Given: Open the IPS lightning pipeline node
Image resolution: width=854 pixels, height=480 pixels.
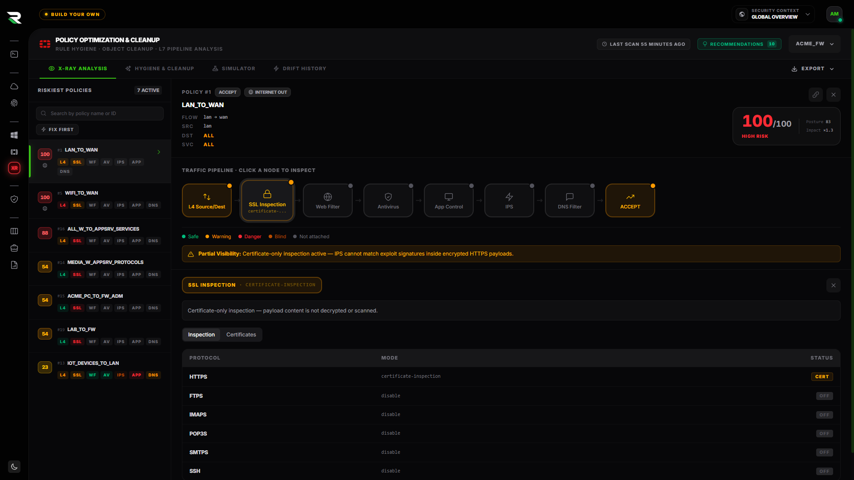Looking at the screenshot, I should tap(509, 200).
